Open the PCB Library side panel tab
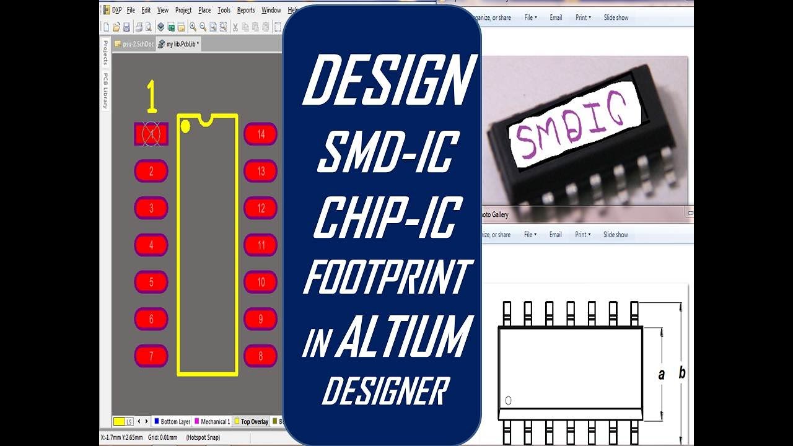 [x=105, y=91]
